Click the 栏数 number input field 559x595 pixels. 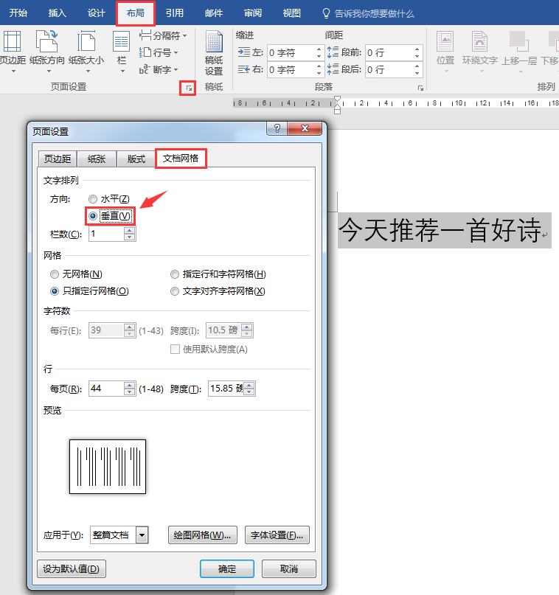point(106,234)
